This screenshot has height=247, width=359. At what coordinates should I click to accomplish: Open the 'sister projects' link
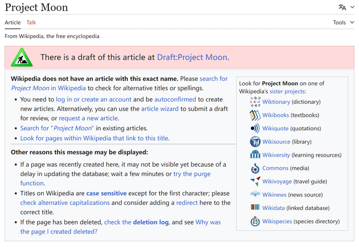287,92
